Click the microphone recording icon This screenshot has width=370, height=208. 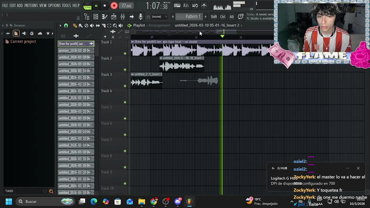coord(140,17)
